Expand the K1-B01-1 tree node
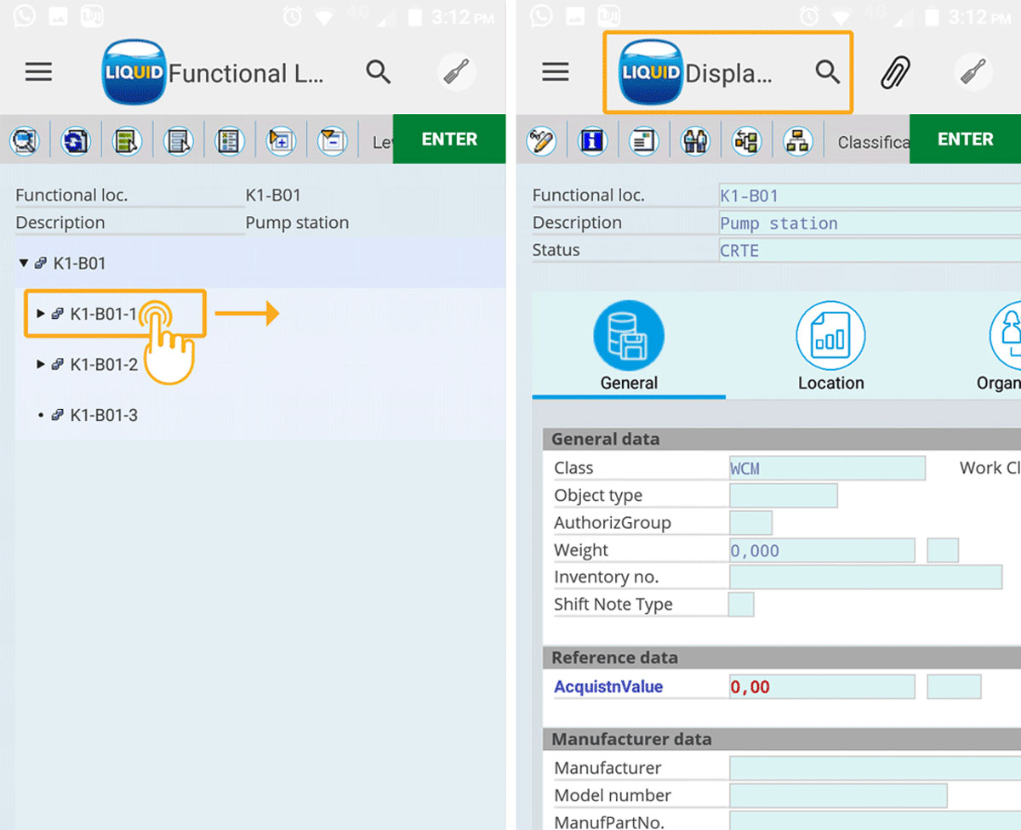The height and width of the screenshot is (830, 1021). point(41,314)
